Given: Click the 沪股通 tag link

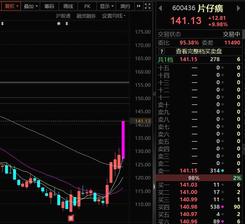Looking at the screenshot, I should tap(63, 16).
